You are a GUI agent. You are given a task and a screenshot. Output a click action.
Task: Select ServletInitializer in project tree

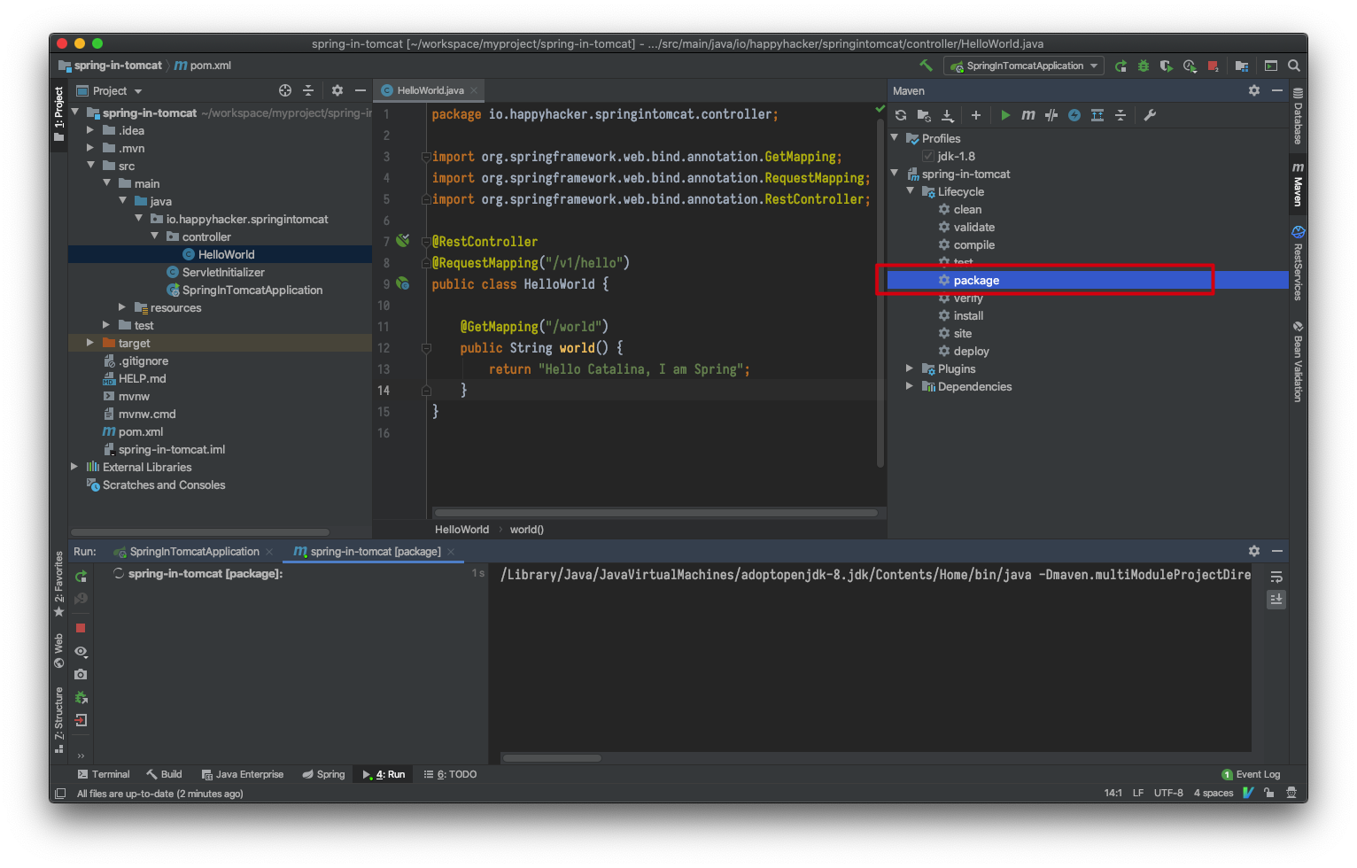click(x=223, y=272)
